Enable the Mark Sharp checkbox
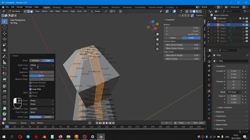The width and height of the screenshot is (250, 140). (x=30, y=96)
